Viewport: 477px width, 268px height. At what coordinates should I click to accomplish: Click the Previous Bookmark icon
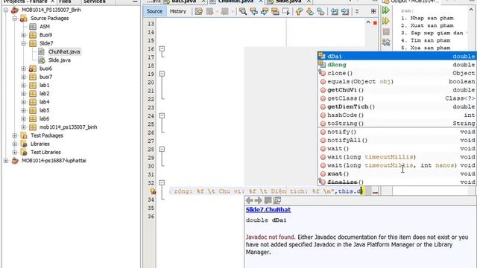[x=300, y=12]
